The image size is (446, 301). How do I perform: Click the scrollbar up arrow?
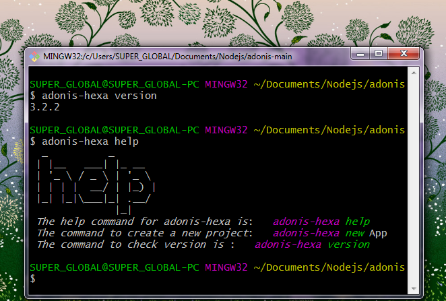414,73
